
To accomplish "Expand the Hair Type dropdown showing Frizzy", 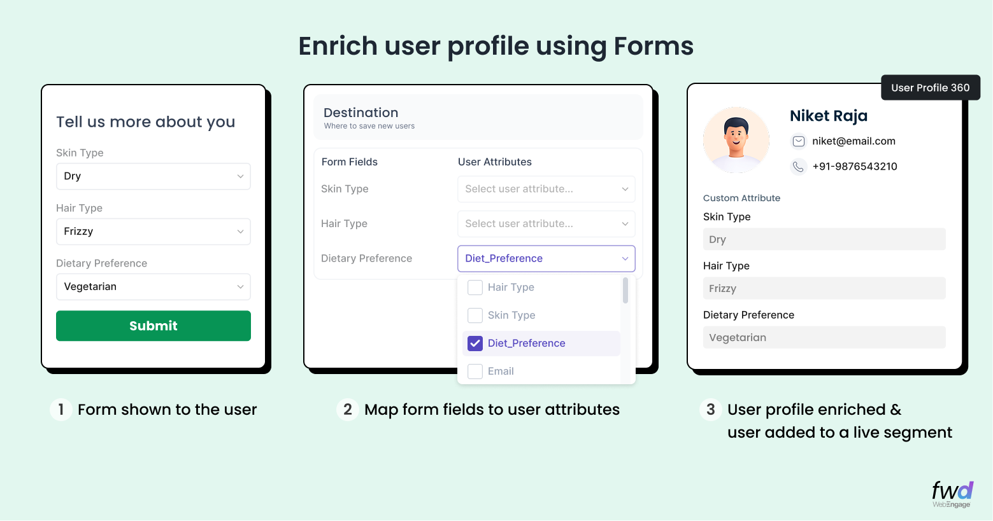I will (154, 232).
